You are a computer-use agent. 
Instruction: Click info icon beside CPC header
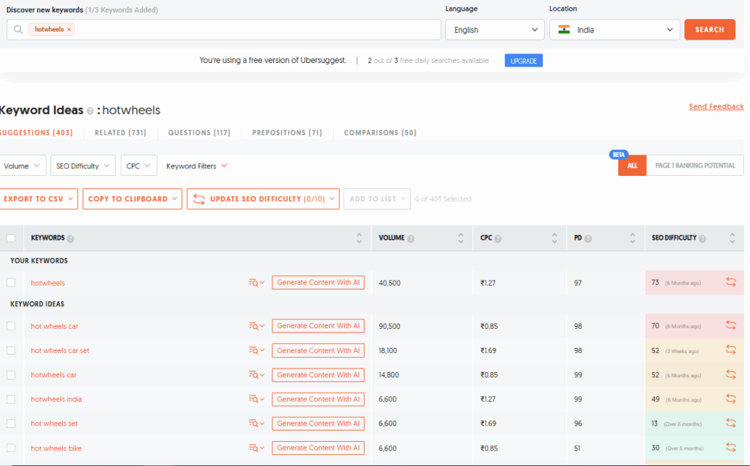pyautogui.click(x=498, y=239)
